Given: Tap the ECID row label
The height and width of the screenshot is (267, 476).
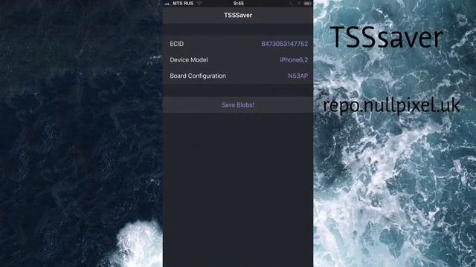Looking at the screenshot, I should tap(177, 44).
